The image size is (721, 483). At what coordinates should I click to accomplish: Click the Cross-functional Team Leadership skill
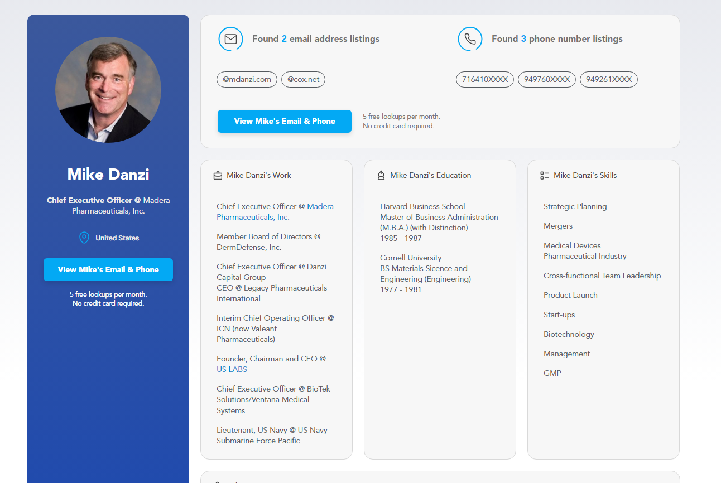tap(602, 276)
